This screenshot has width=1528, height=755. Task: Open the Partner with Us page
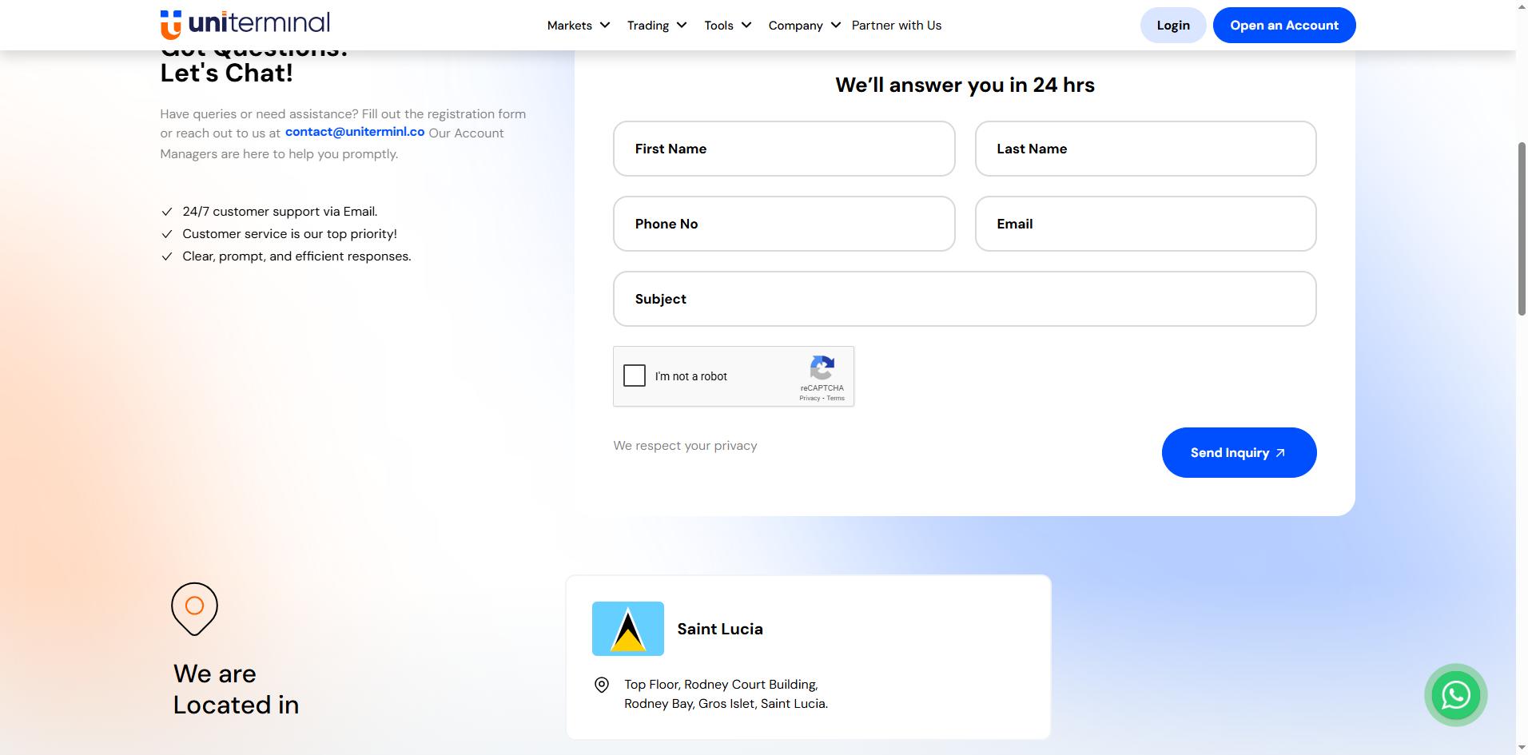[897, 26]
